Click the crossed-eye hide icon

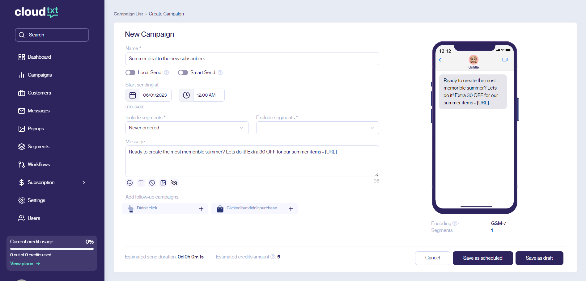tap(174, 183)
